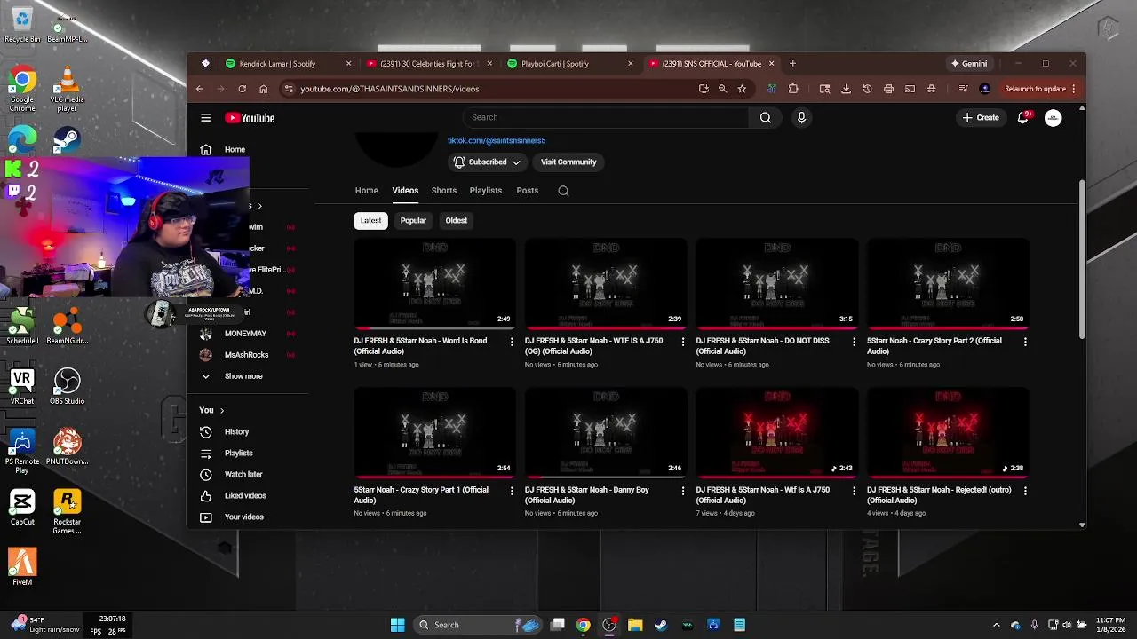Click the YouTube search magnifier button

pyautogui.click(x=765, y=117)
